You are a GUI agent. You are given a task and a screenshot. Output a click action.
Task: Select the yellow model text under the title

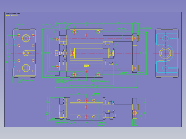pos(12,15)
